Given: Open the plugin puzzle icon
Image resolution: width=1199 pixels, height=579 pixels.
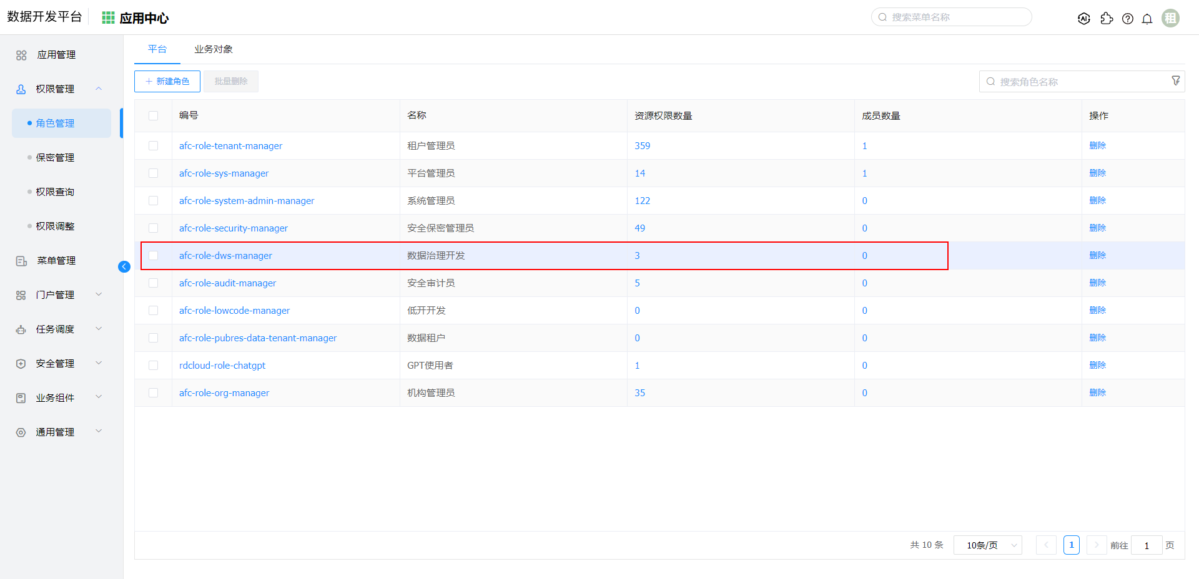Looking at the screenshot, I should tap(1107, 19).
